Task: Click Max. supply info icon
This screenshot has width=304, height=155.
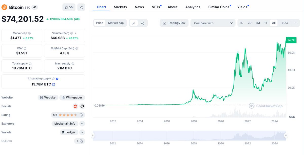Action: click(73, 64)
